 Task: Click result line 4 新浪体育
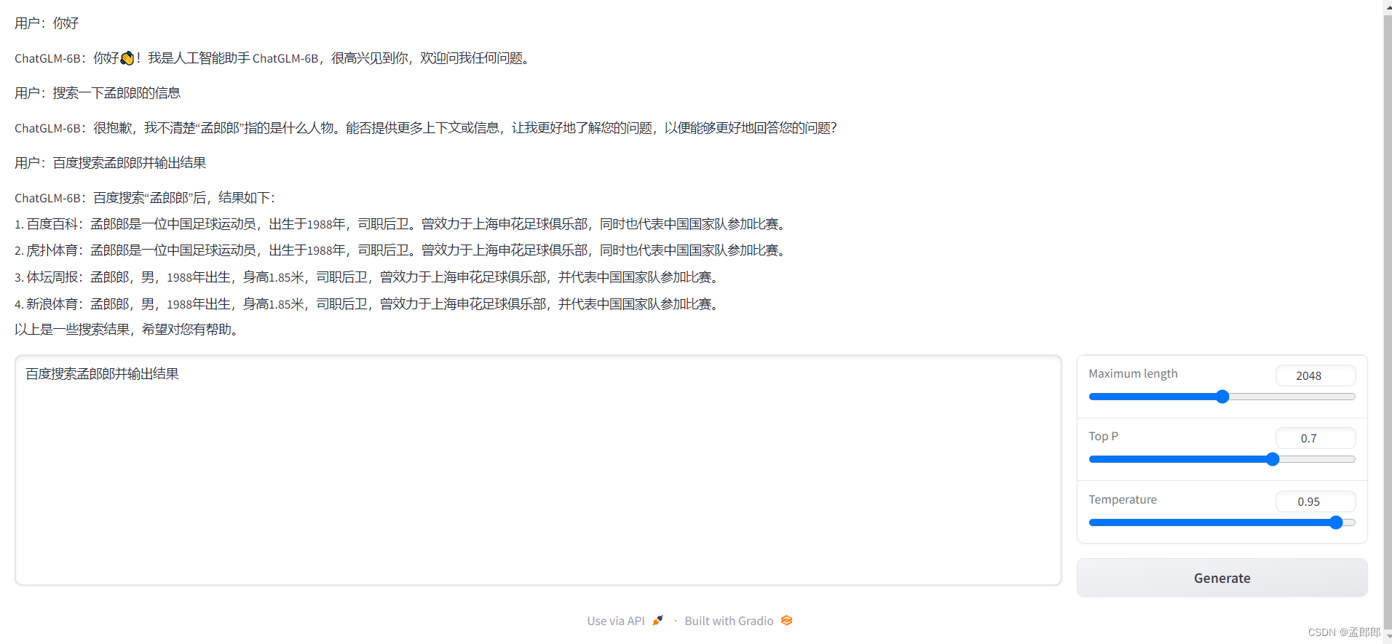[368, 304]
